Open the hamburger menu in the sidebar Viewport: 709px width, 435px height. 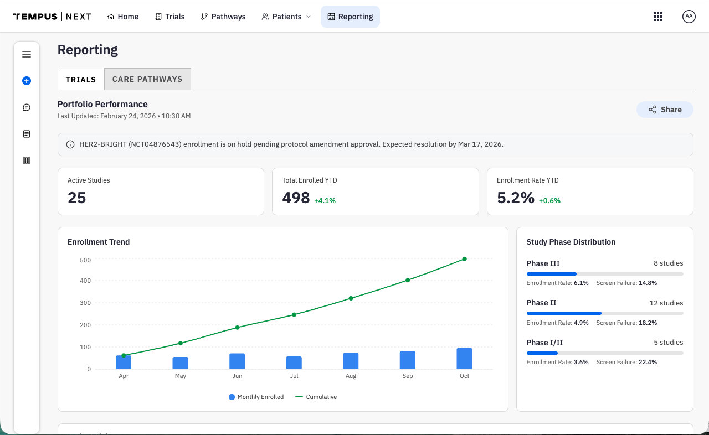[x=27, y=54]
